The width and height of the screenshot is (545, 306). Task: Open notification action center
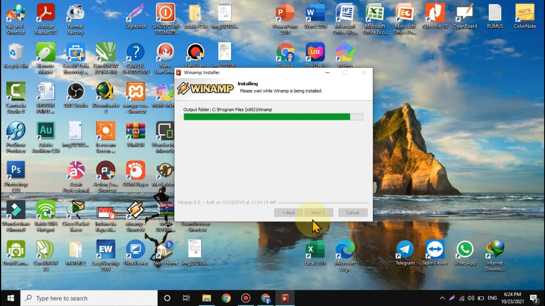point(534,298)
